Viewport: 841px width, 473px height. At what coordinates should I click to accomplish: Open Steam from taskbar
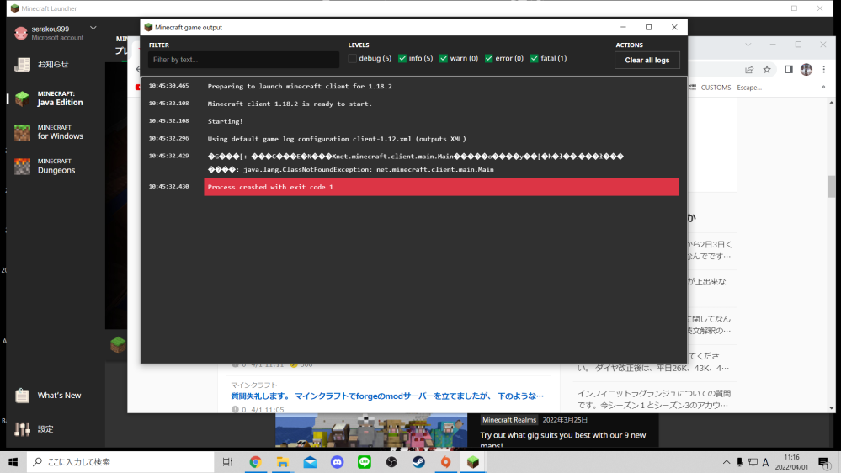click(419, 462)
